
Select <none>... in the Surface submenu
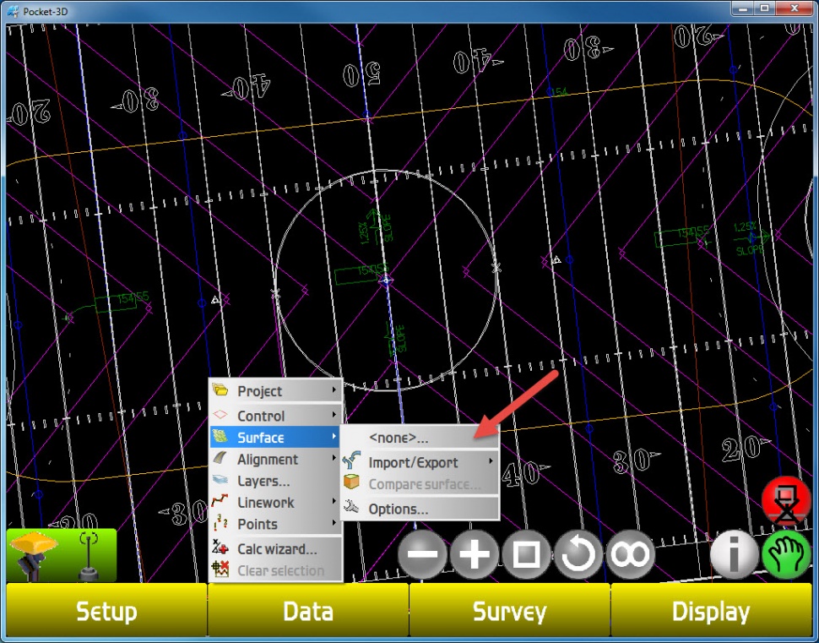[x=420, y=438]
